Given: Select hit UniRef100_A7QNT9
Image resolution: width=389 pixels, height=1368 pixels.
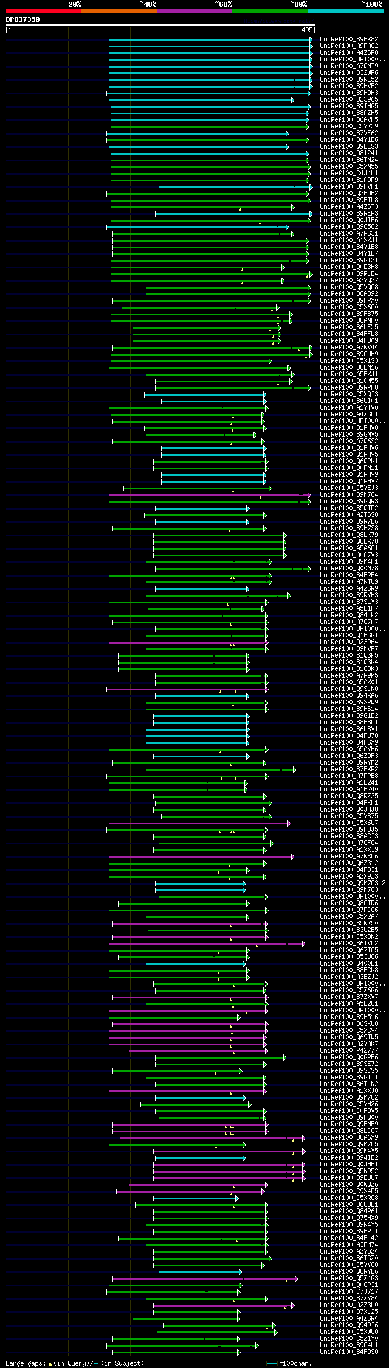Looking at the screenshot, I should tap(349, 66).
